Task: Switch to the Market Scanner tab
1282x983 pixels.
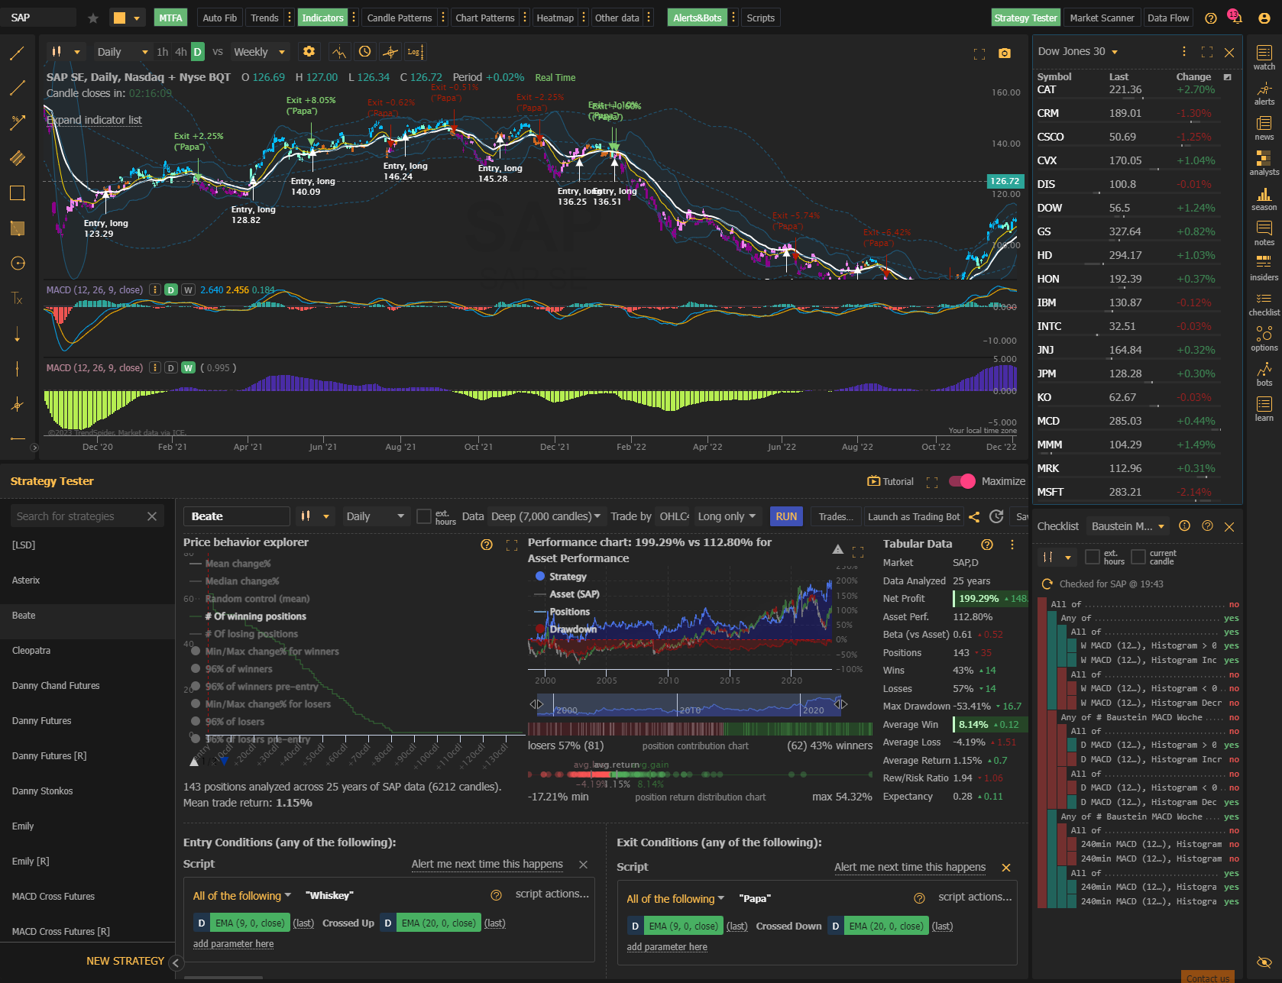Action: pos(1102,18)
